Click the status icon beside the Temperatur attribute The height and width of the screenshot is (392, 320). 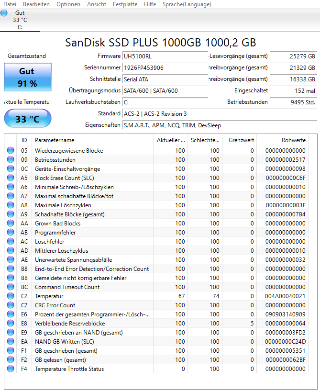tap(11, 296)
